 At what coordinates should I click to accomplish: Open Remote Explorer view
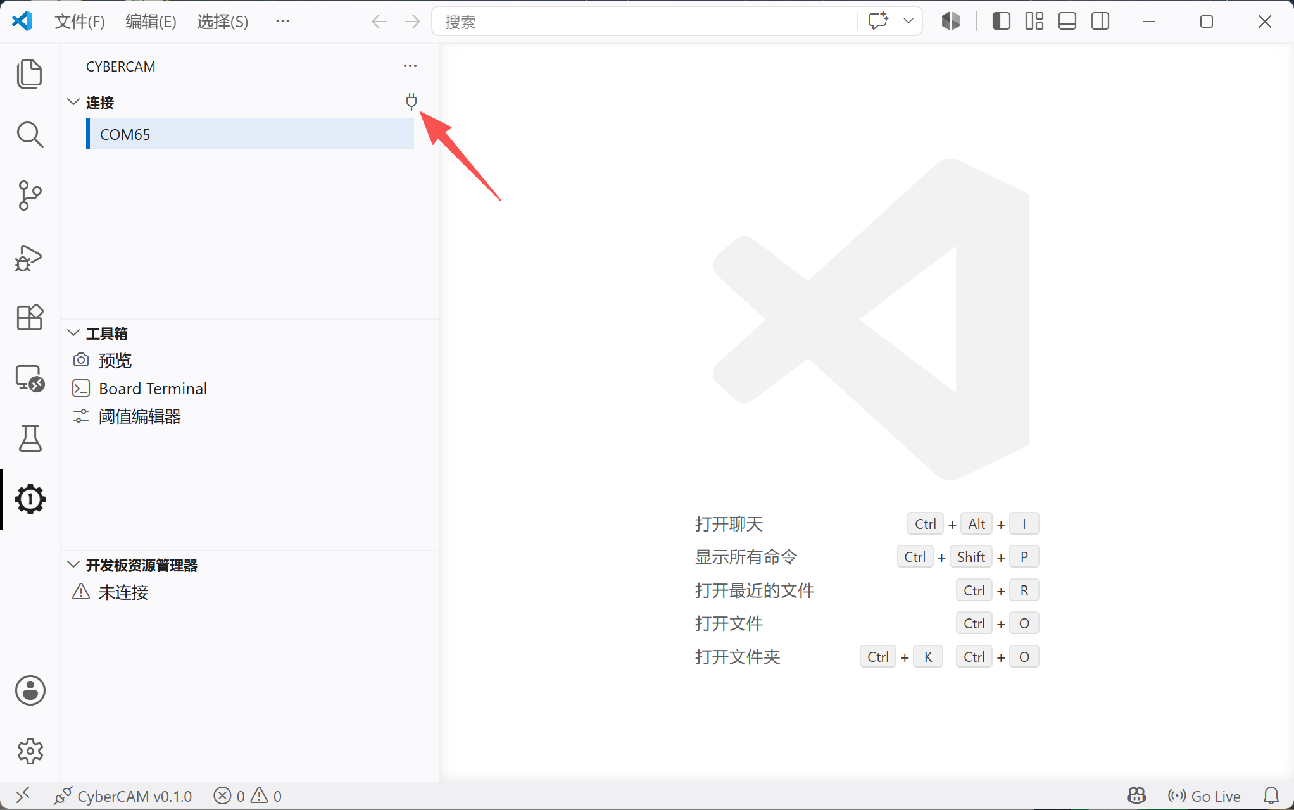click(30, 378)
